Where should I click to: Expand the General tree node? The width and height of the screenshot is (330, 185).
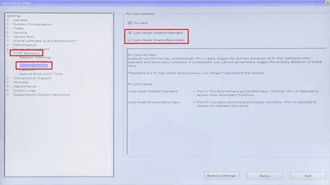(x=8, y=20)
